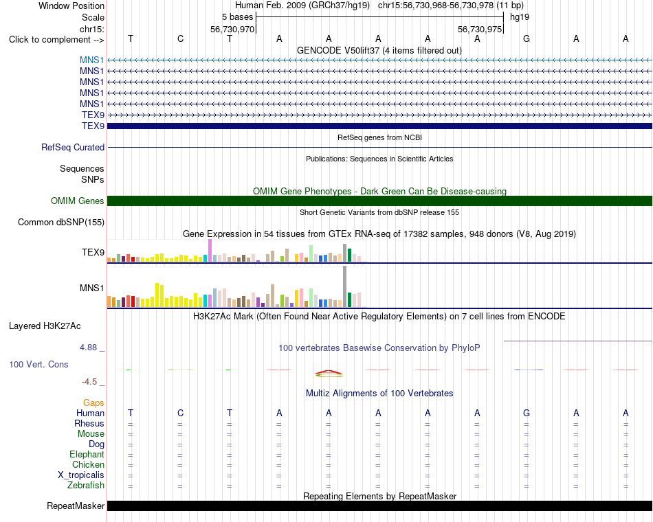Screen dimensions: 653x522
Task: Click the -4.5 lower conservation scale value
Action: (89, 382)
